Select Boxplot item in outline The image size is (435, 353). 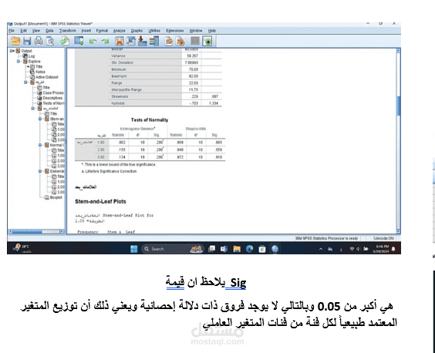tap(56, 197)
